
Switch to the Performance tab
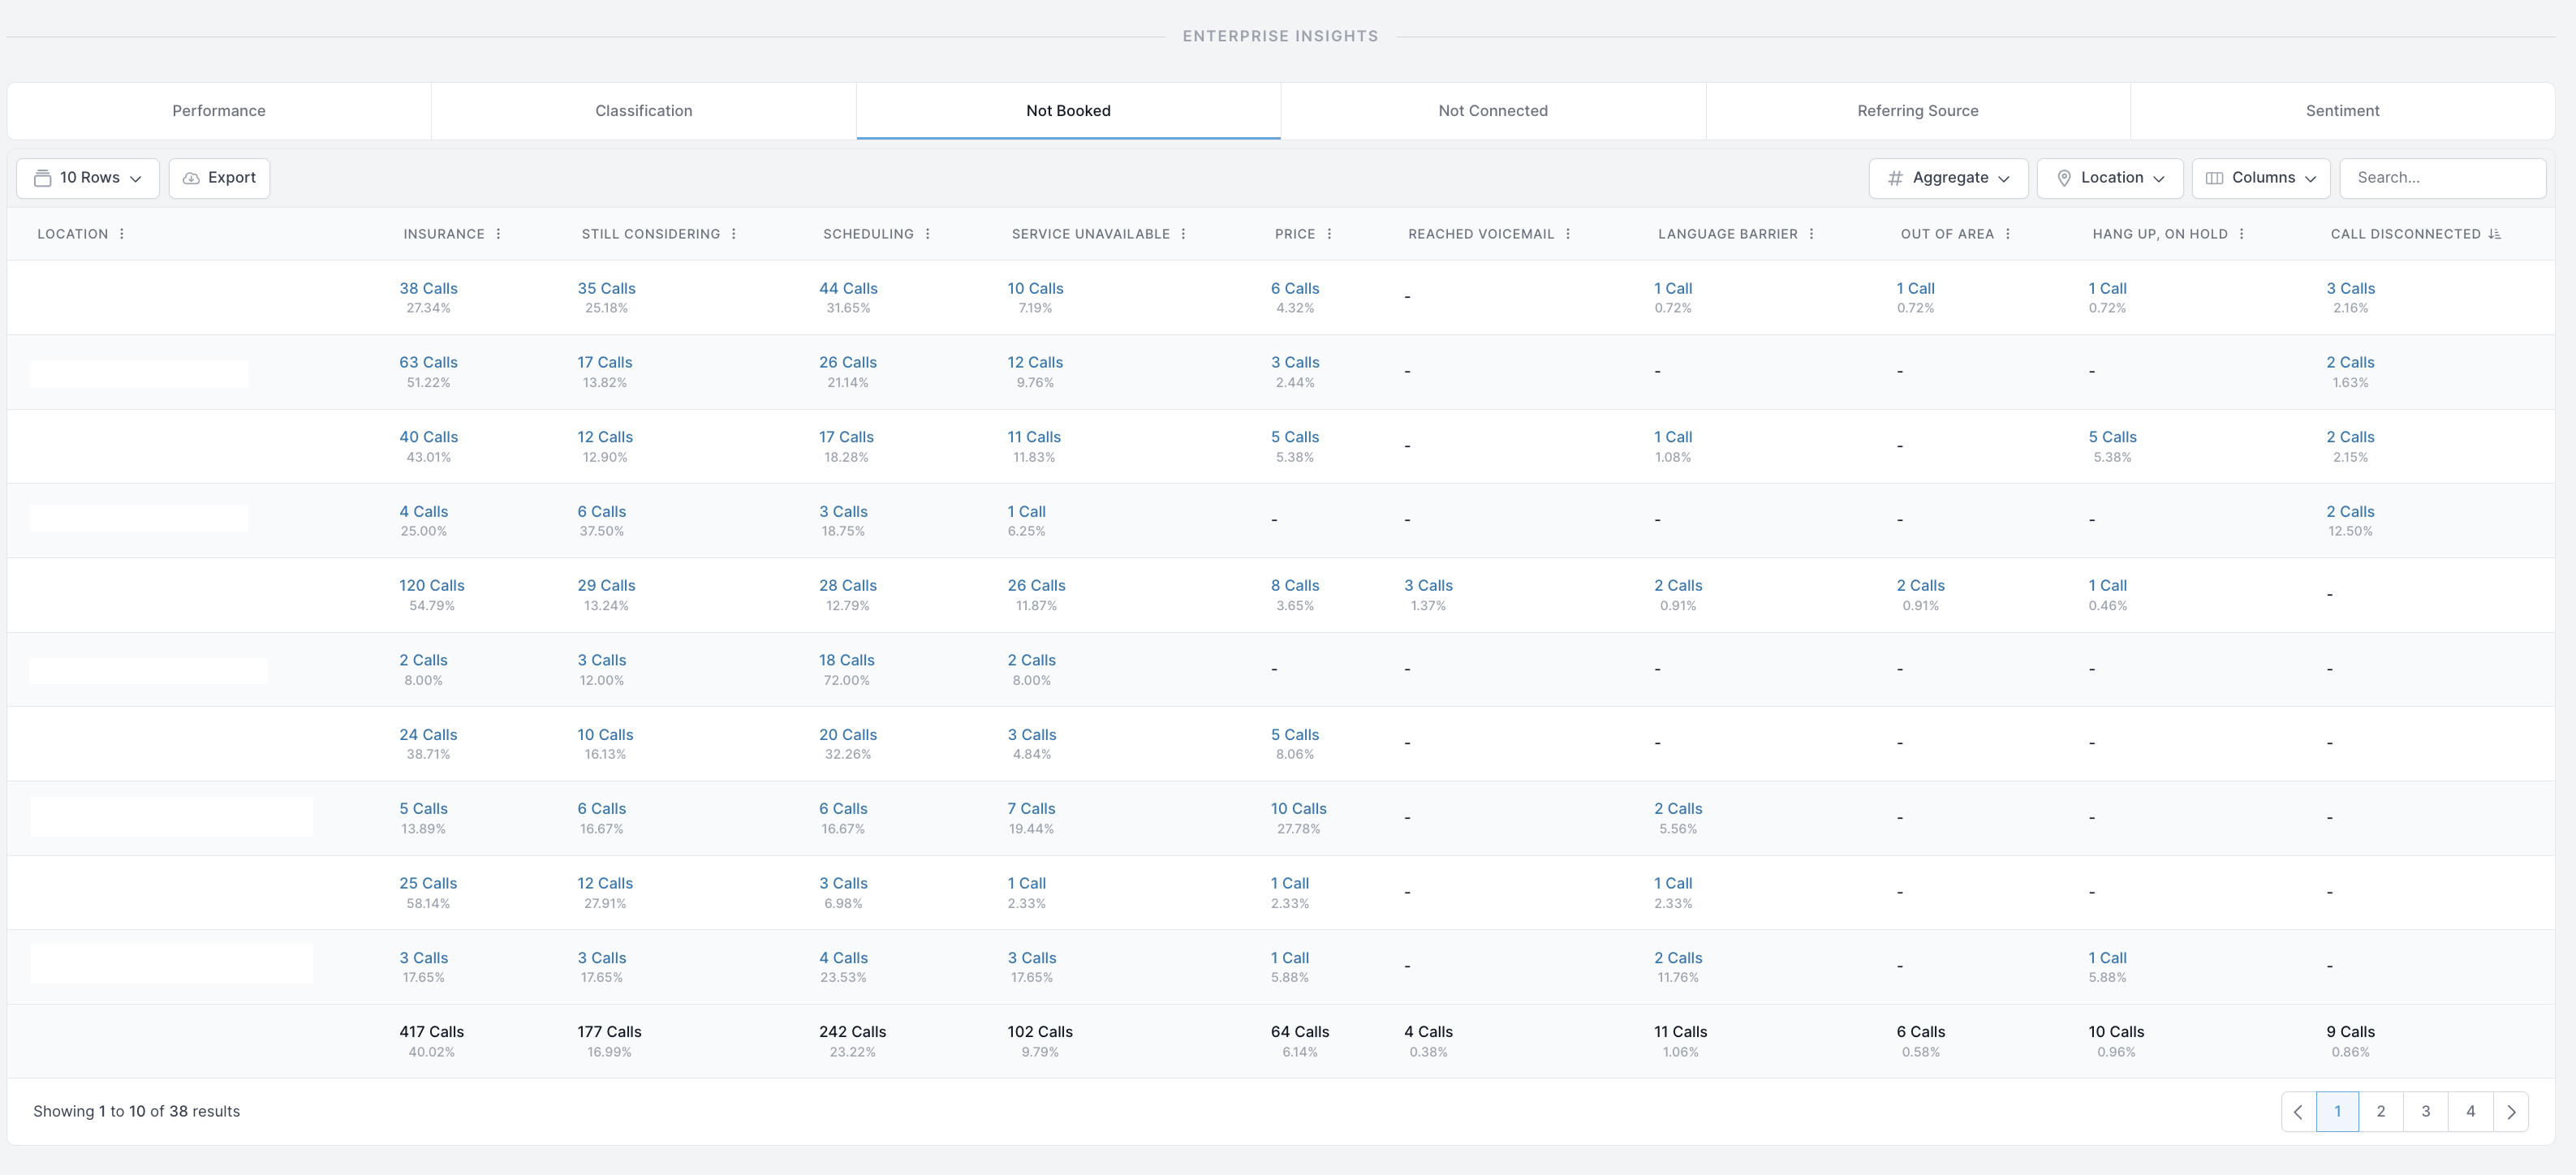click(x=218, y=111)
